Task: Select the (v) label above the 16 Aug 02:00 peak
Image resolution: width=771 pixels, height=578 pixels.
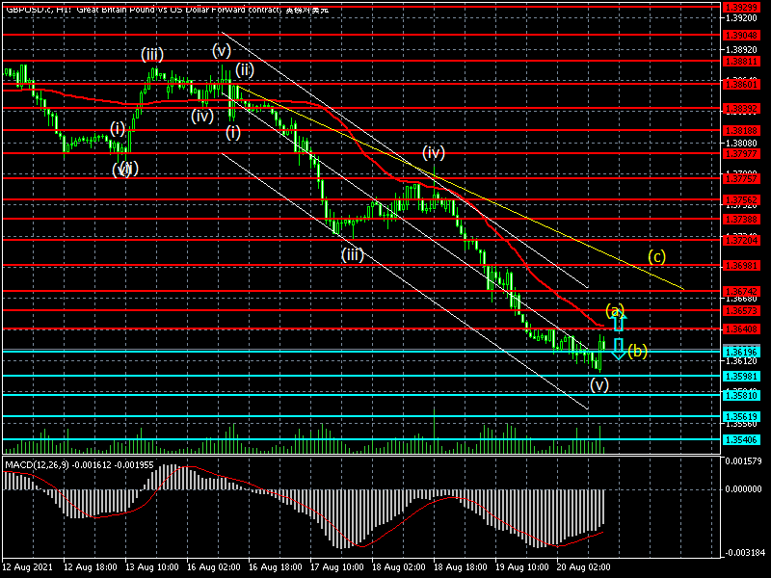Action: 222,50
